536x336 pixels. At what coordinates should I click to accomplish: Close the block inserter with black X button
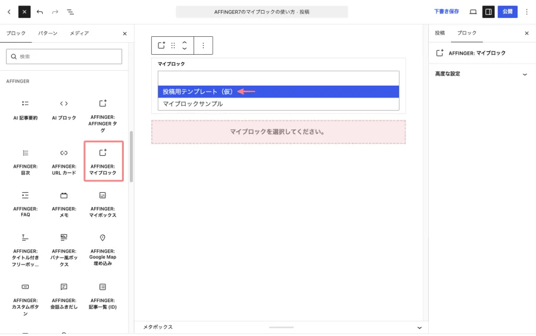tap(24, 12)
